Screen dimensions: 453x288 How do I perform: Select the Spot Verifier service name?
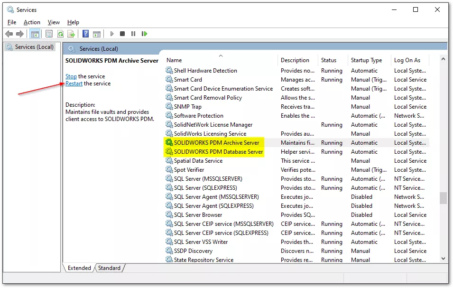189,169
